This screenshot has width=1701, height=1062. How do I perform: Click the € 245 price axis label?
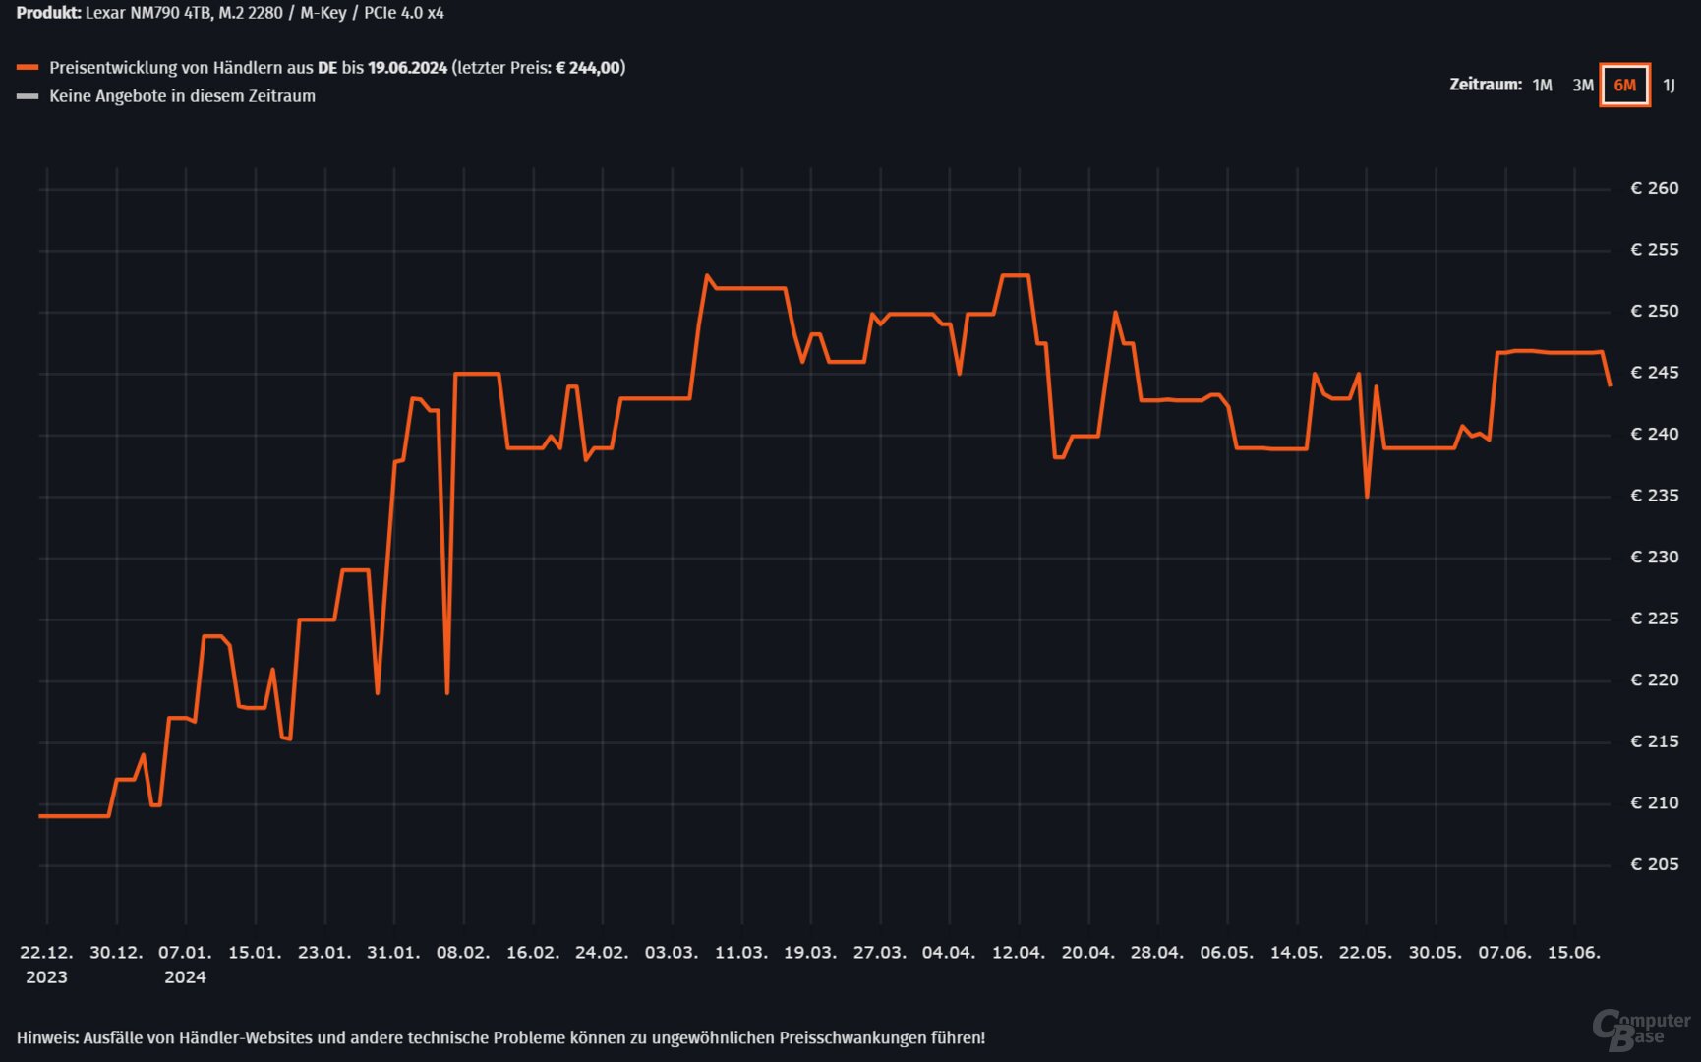[x=1654, y=373]
